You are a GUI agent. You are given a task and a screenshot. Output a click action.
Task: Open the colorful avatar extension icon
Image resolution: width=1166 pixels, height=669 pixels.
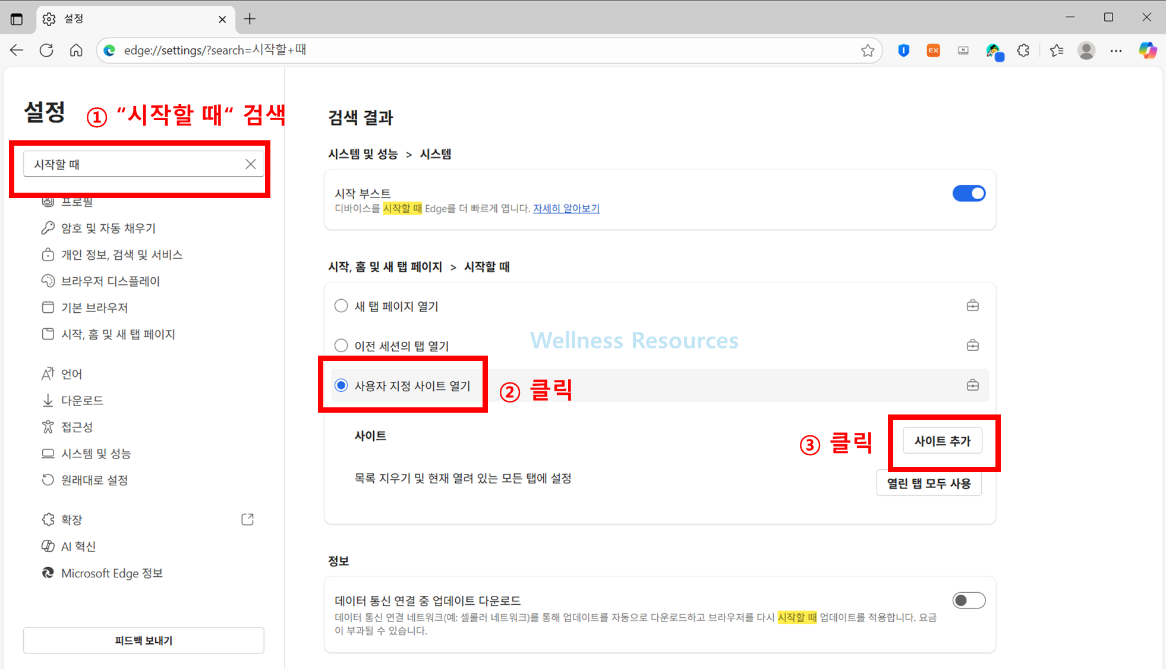point(994,52)
